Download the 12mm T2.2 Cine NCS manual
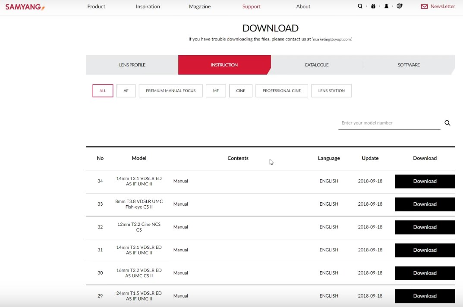The height and width of the screenshot is (307, 463). (425, 227)
